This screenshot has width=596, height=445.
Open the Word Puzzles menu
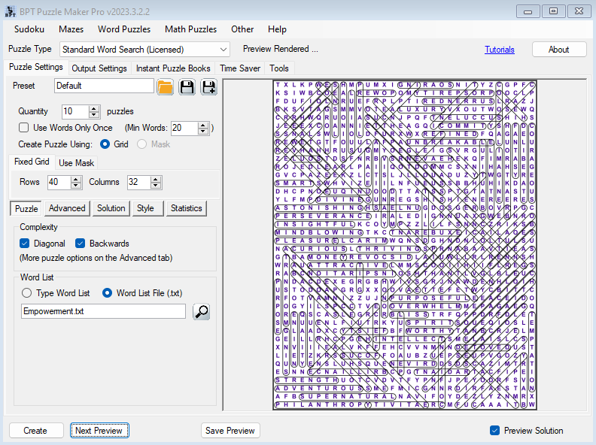[123, 29]
